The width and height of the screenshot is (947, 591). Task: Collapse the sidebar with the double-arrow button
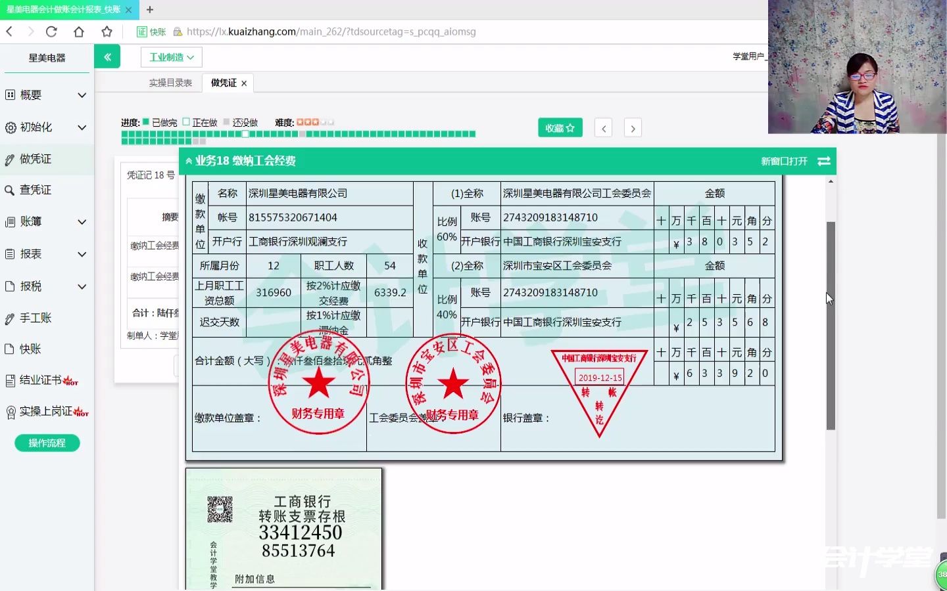coord(107,57)
